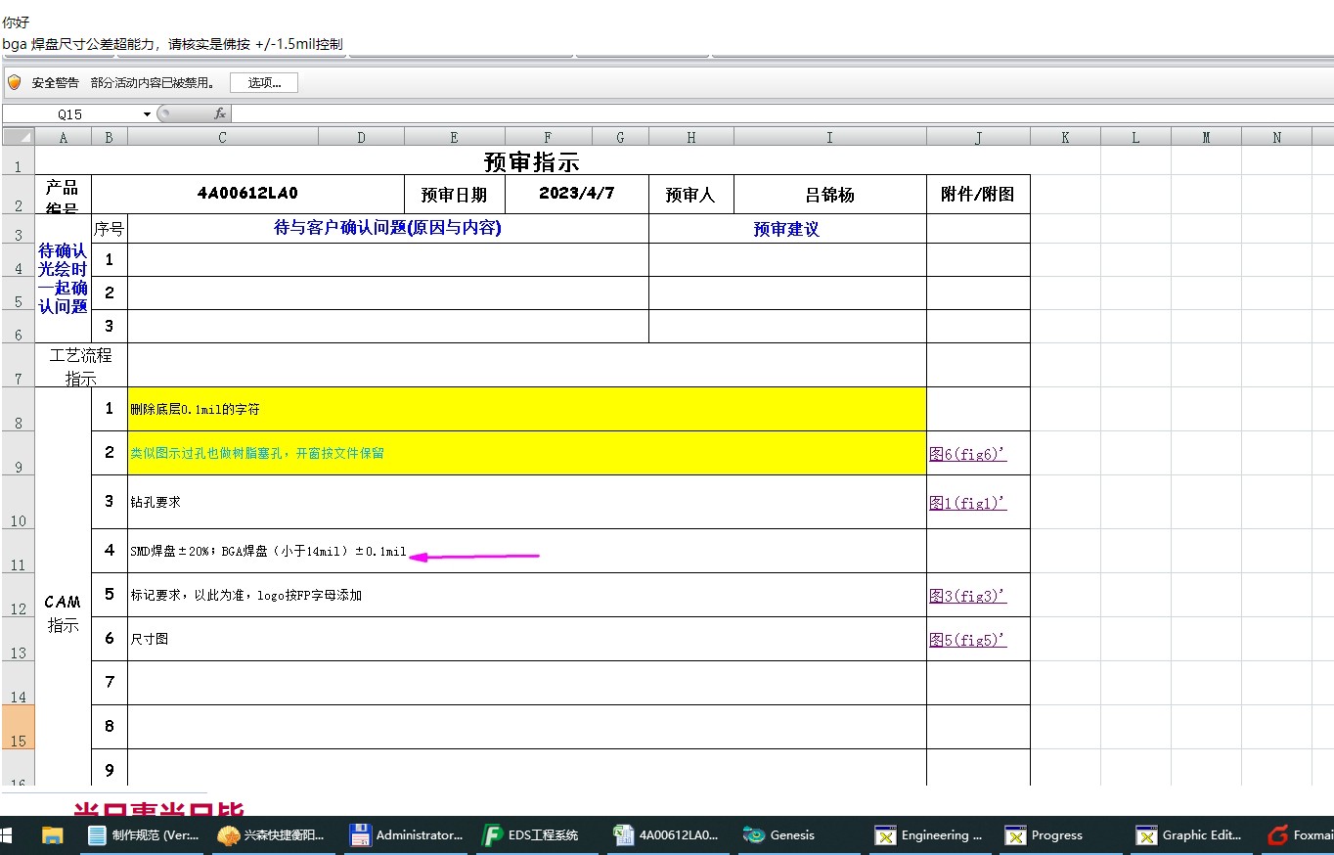Select the cell with SMD焊盘±20% BGA text

click(527, 551)
